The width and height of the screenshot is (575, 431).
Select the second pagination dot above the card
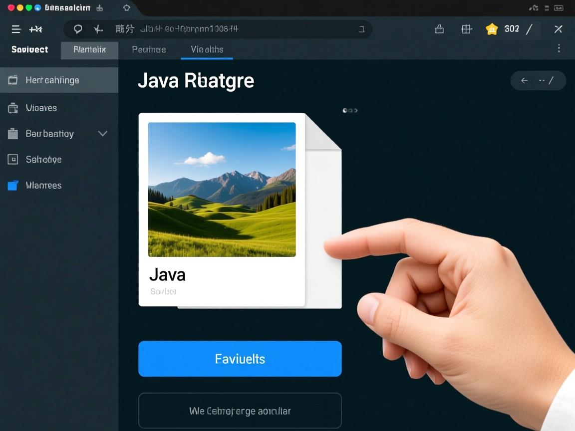(x=350, y=110)
